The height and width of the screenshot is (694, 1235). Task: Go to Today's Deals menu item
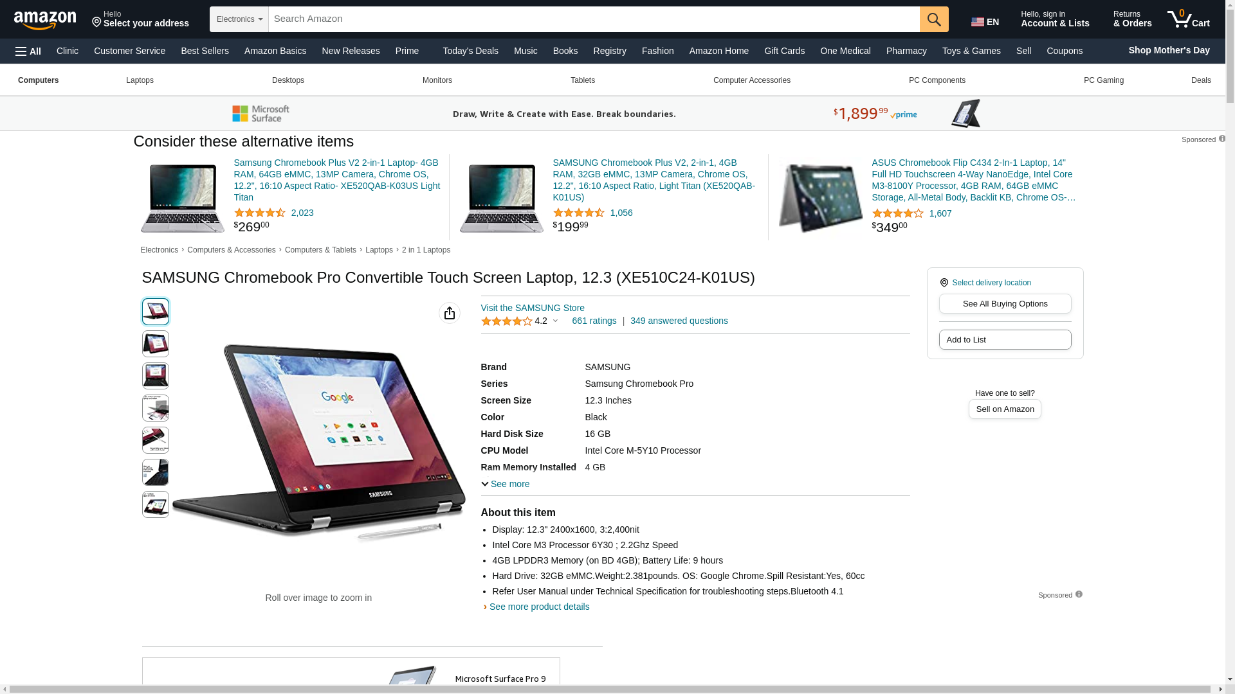coord(470,51)
